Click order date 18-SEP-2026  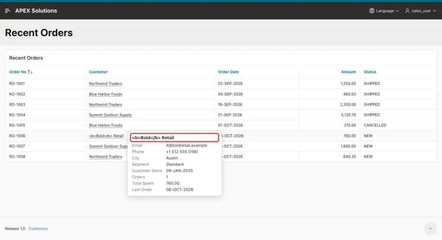tap(230, 104)
